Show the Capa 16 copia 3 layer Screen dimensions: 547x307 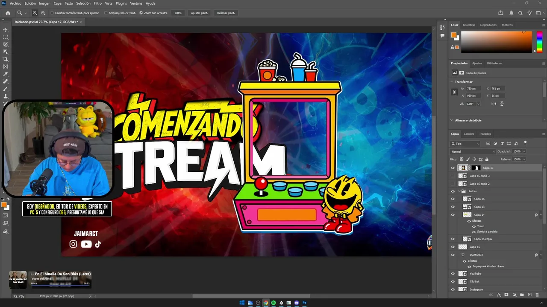[x=453, y=176]
